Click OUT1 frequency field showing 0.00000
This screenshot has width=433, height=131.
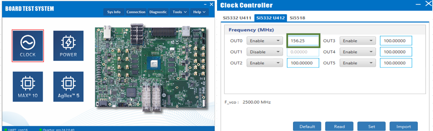[303, 52]
